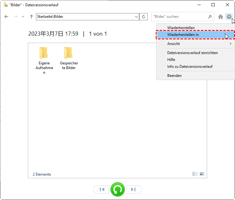Open the recent locations dropdown arrow
Image resolution: width=235 pixels, height=200 pixels.
click(23, 17)
